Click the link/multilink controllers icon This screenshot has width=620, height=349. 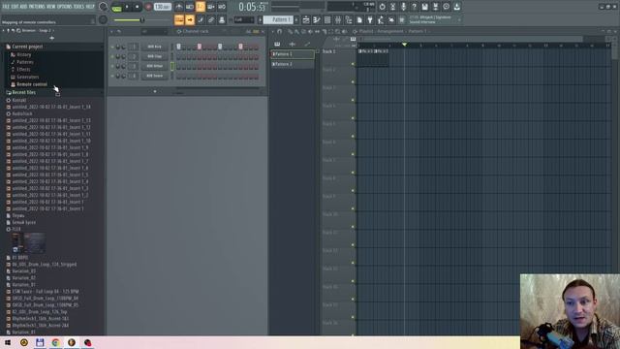click(x=211, y=19)
